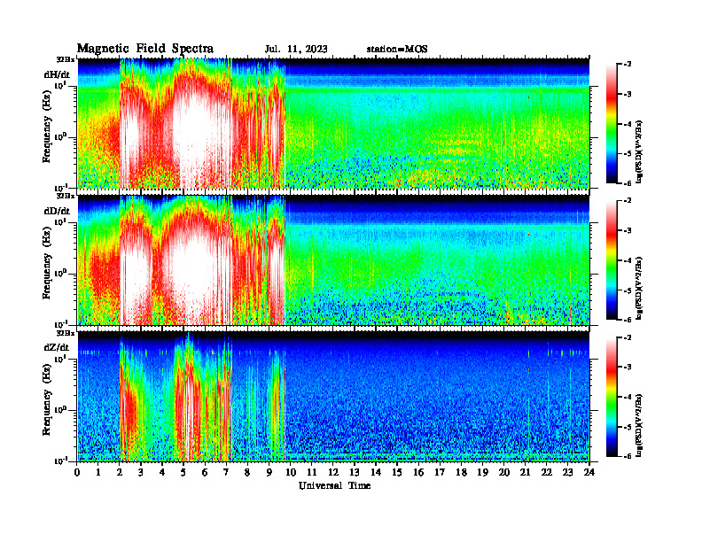The image size is (702, 542).
Task: Click the "Universal Time" axis title
Action: [x=335, y=485]
